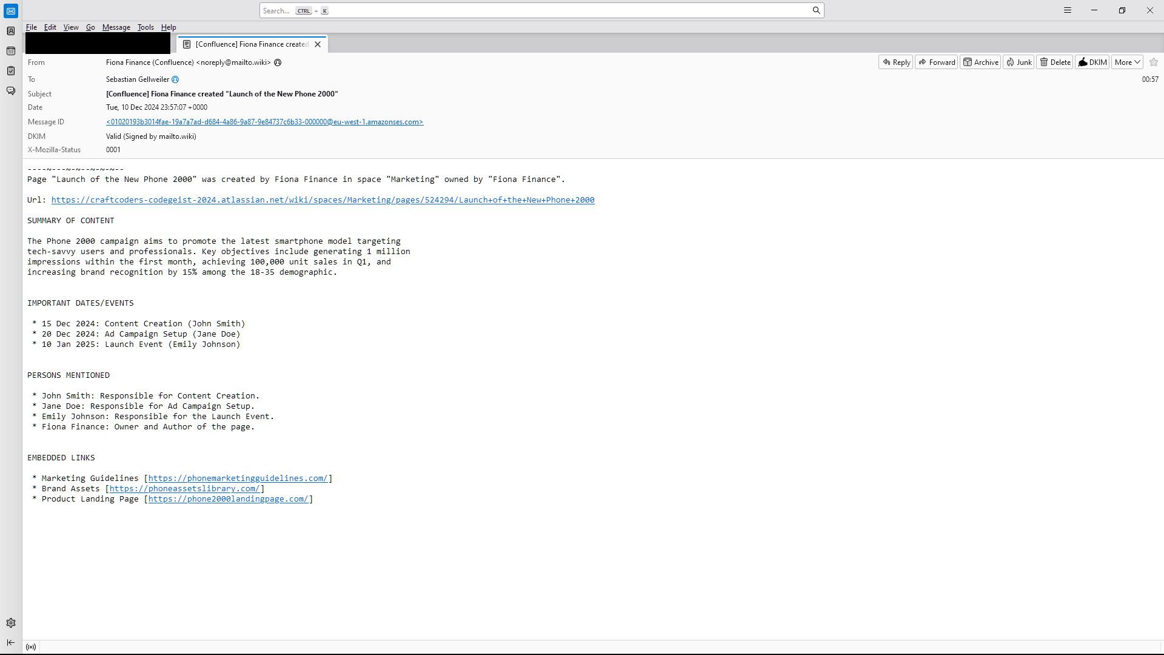This screenshot has width=1164, height=655.
Task: Open the Address Book sidebar icon
Action: coord(11,31)
